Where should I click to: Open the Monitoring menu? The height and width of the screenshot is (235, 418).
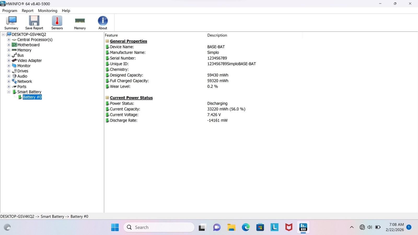(48, 11)
